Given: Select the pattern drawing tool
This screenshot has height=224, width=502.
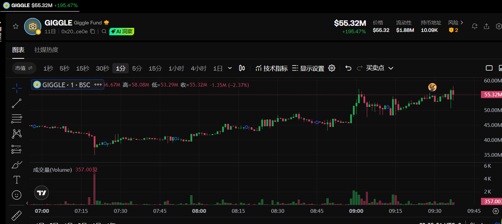Looking at the screenshot, I should pos(17,133).
